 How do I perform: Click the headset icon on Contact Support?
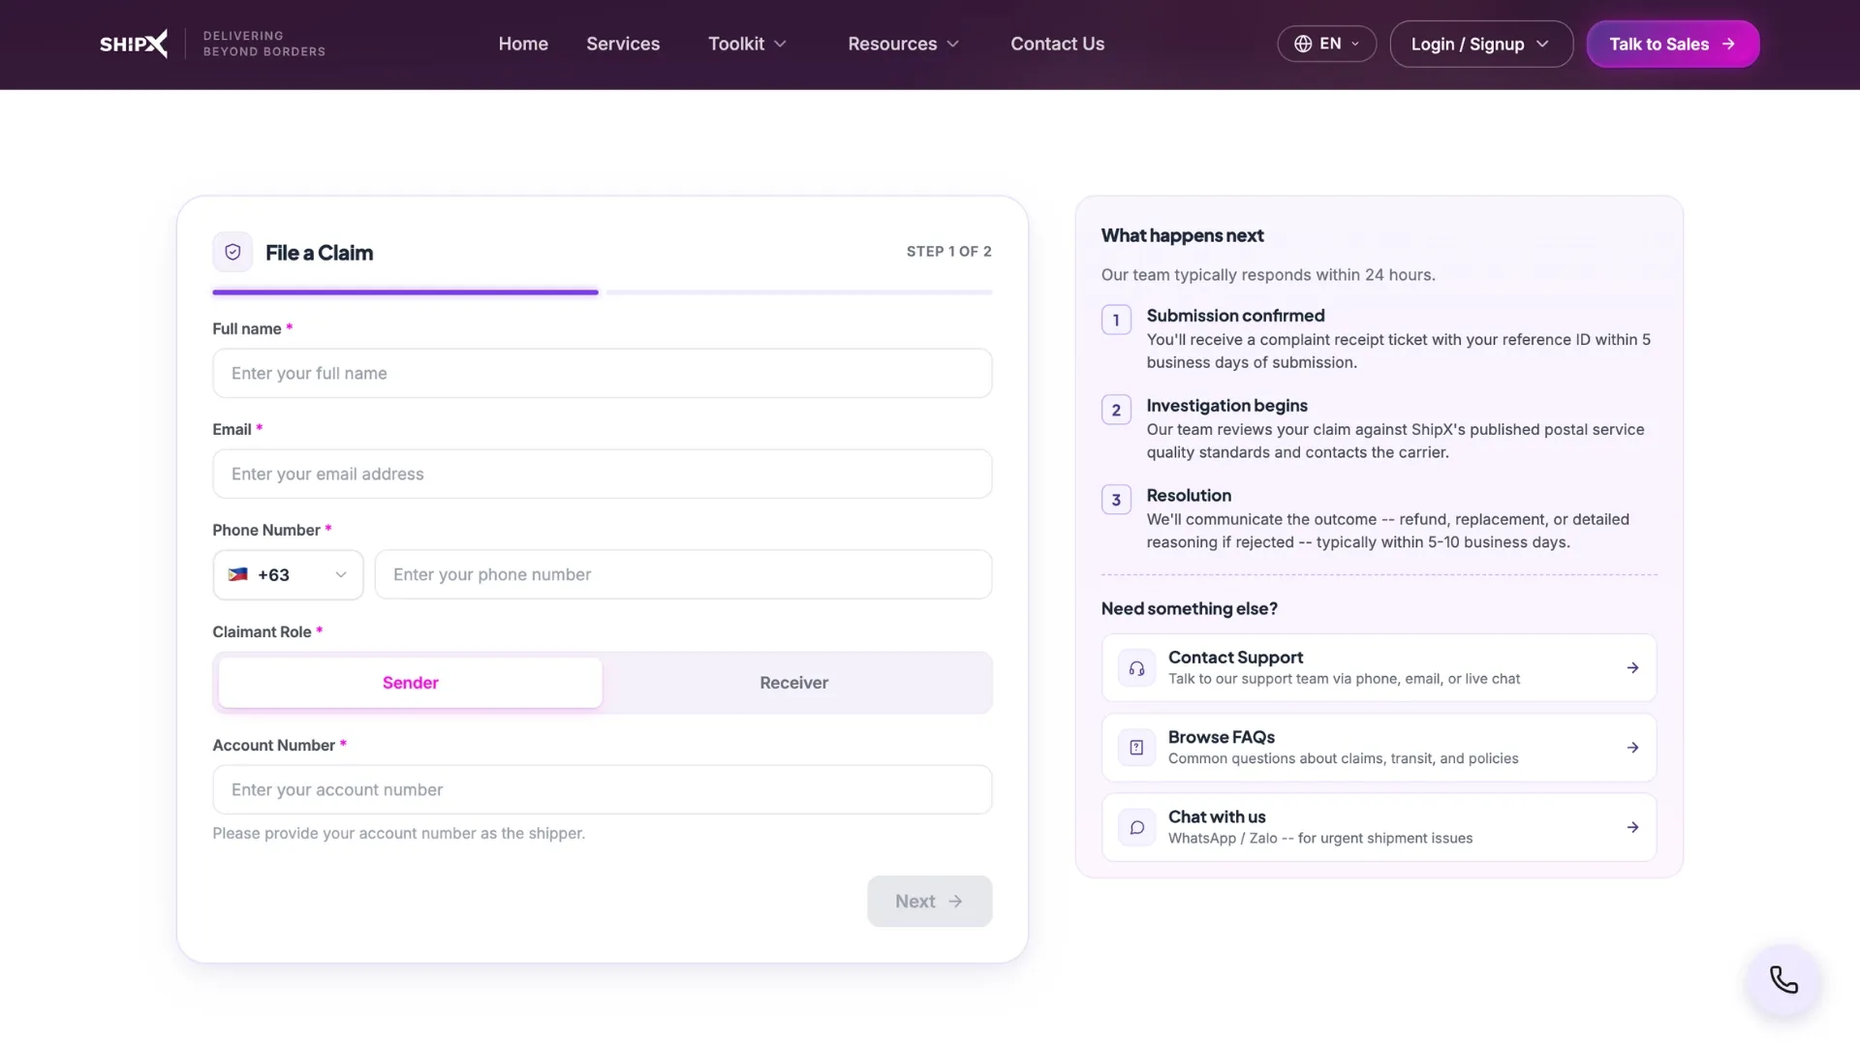coord(1136,668)
